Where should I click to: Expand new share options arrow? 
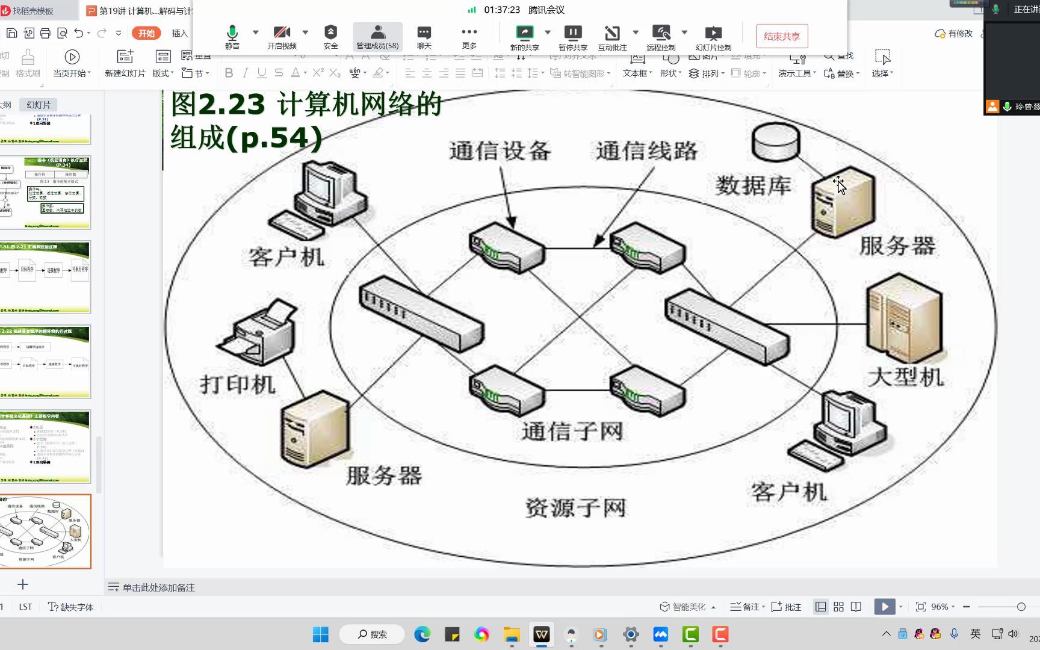pyautogui.click(x=548, y=32)
